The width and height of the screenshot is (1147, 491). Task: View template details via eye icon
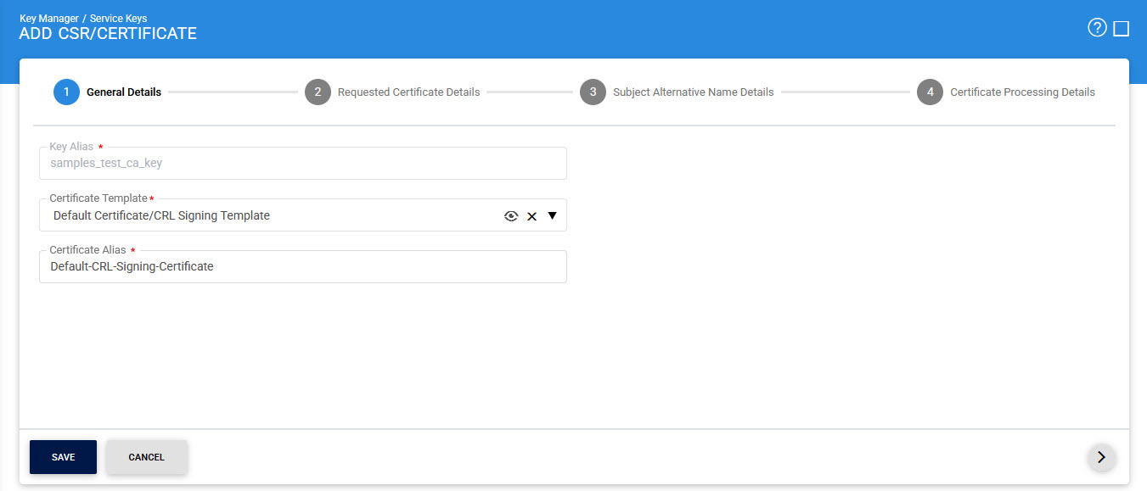[511, 216]
